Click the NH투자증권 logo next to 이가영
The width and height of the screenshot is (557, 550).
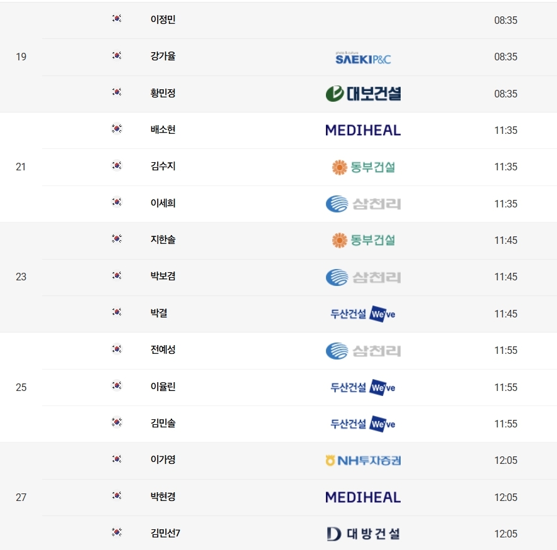(x=363, y=461)
